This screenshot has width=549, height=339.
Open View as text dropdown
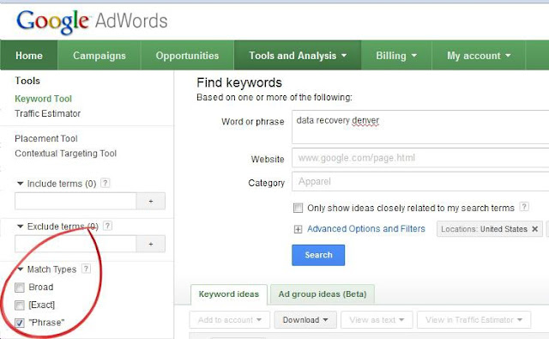coord(377,320)
